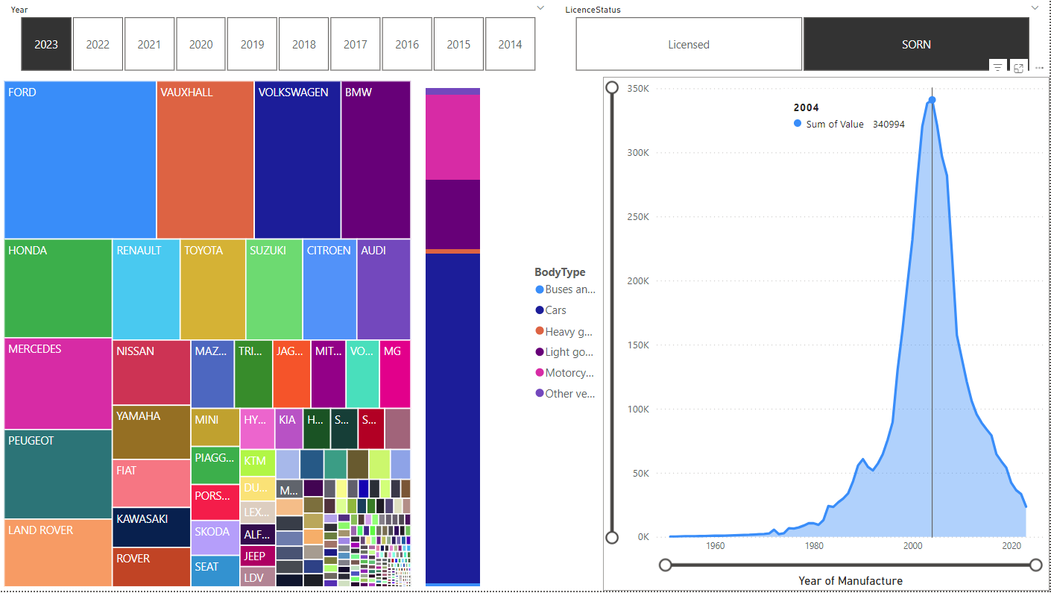Click the 'BodyType' legend title
The height and width of the screenshot is (593, 1051).
click(560, 272)
